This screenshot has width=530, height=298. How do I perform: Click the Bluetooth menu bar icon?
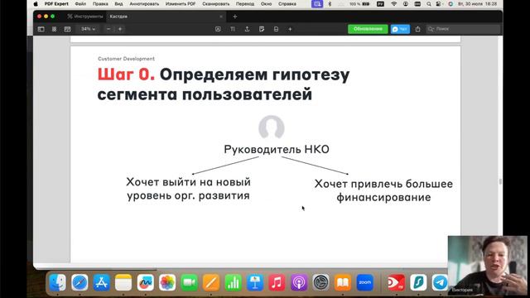330,3
